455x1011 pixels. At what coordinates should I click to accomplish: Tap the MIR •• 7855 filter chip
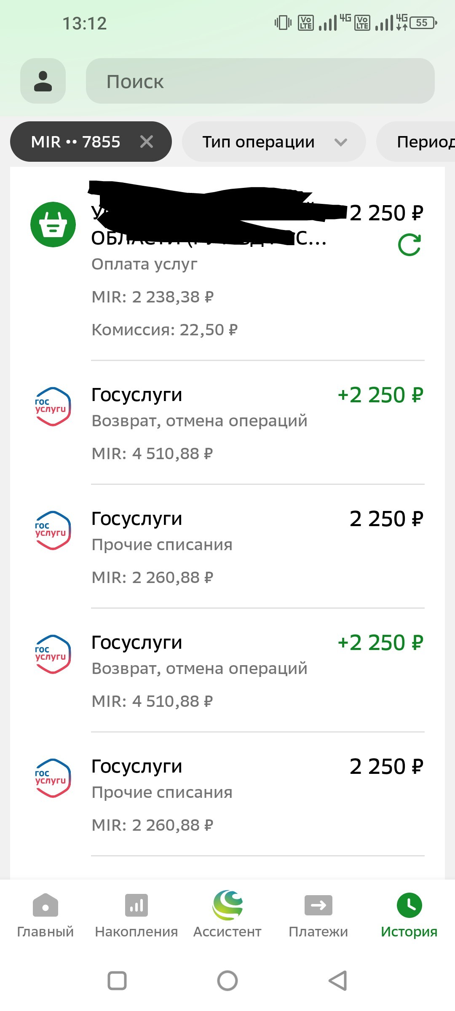tap(76, 142)
